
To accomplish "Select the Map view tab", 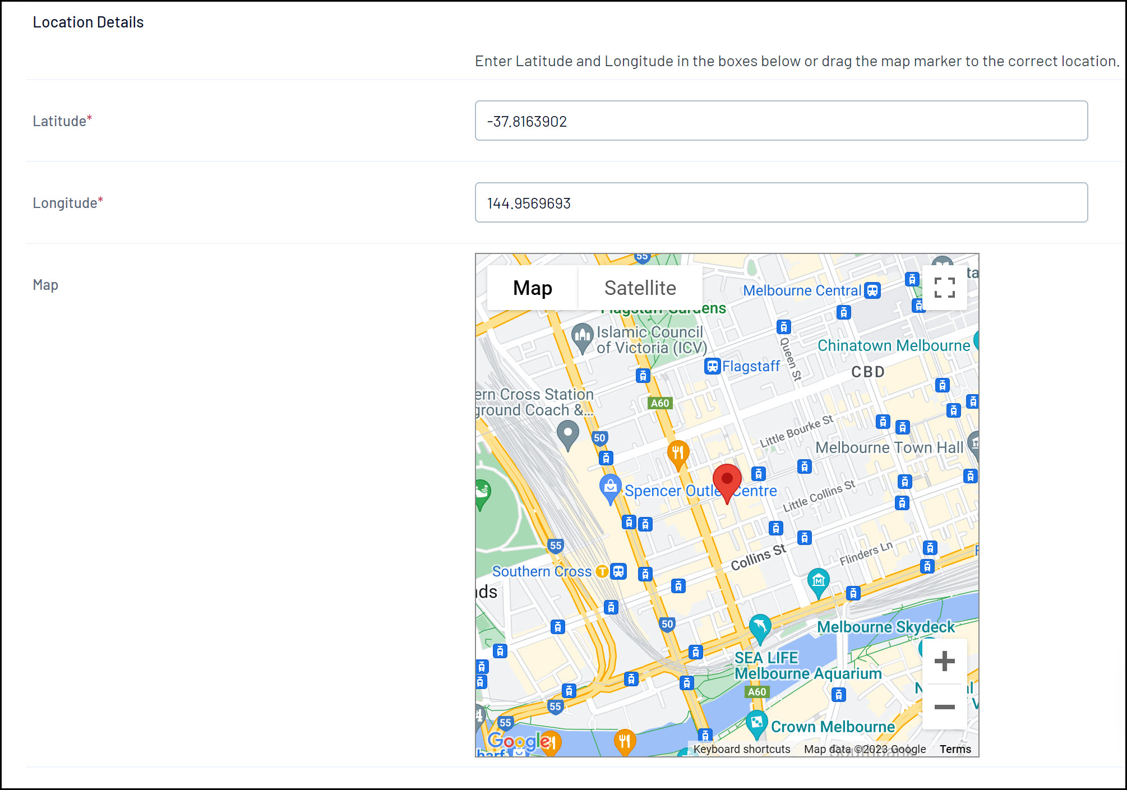I will (532, 288).
